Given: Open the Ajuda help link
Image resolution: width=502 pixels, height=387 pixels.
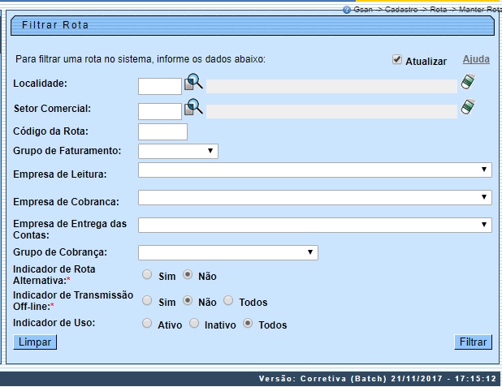Looking at the screenshot, I should pos(476,60).
